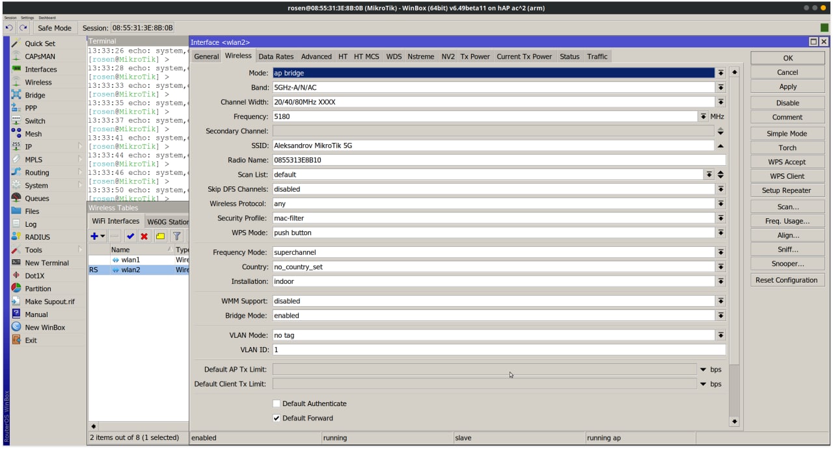
Task: Open the Band dropdown arrow
Action: tap(720, 88)
